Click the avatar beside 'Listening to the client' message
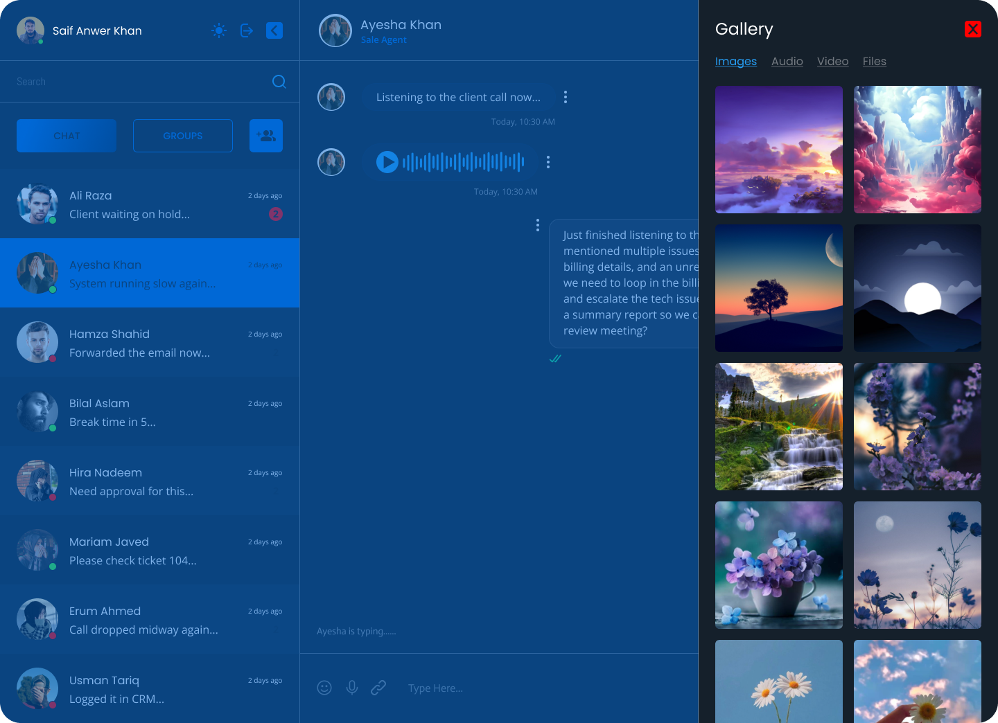Viewport: 998px width, 723px height. (x=331, y=97)
